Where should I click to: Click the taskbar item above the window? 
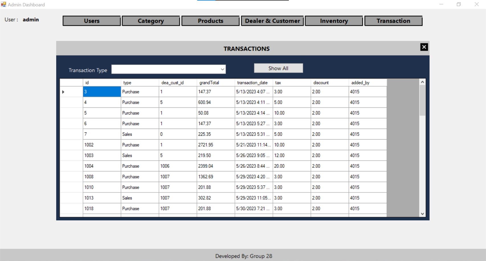pyautogui.click(x=242, y=1)
